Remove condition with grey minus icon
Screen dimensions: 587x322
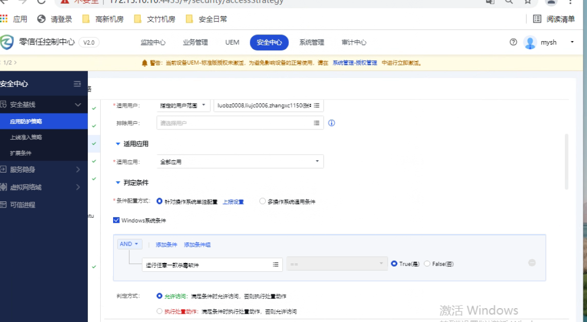[532, 263]
